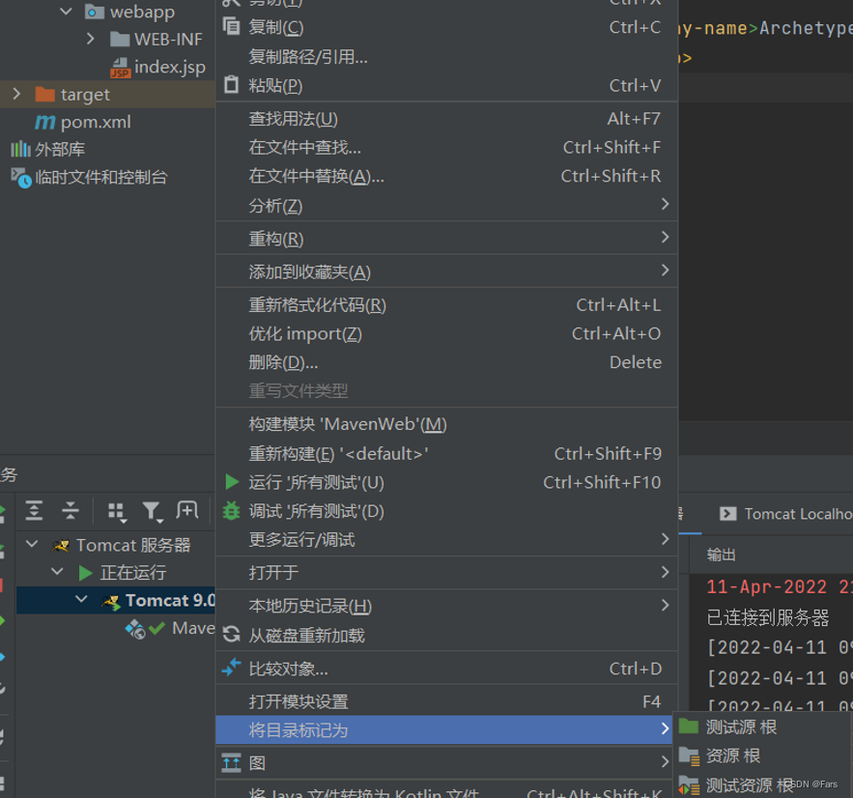Click the webapp folder icon
This screenshot has height=798, width=853.
pyautogui.click(x=95, y=12)
